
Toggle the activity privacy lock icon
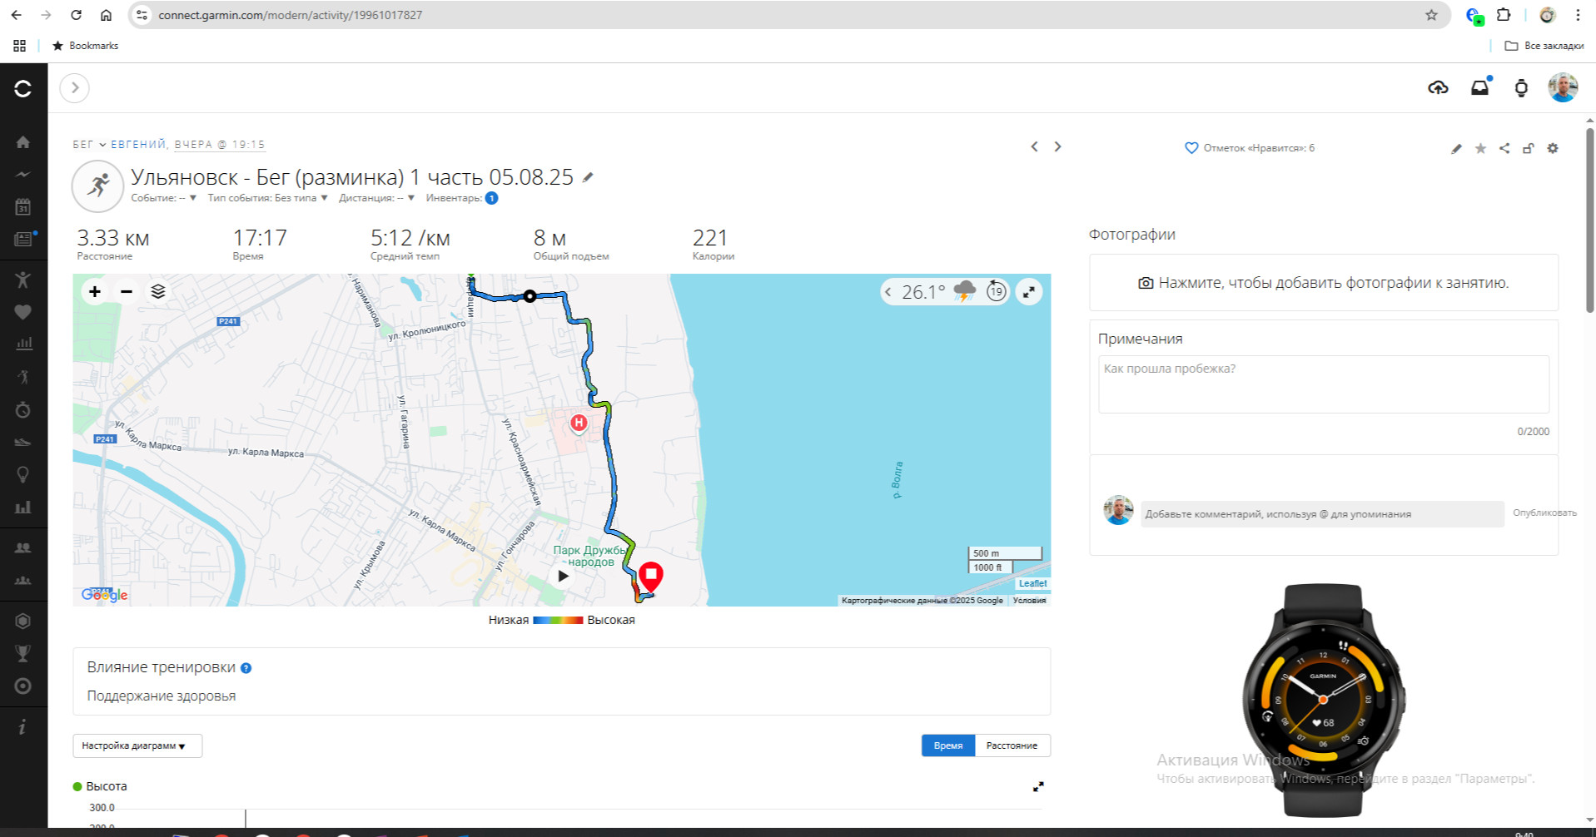(1529, 148)
